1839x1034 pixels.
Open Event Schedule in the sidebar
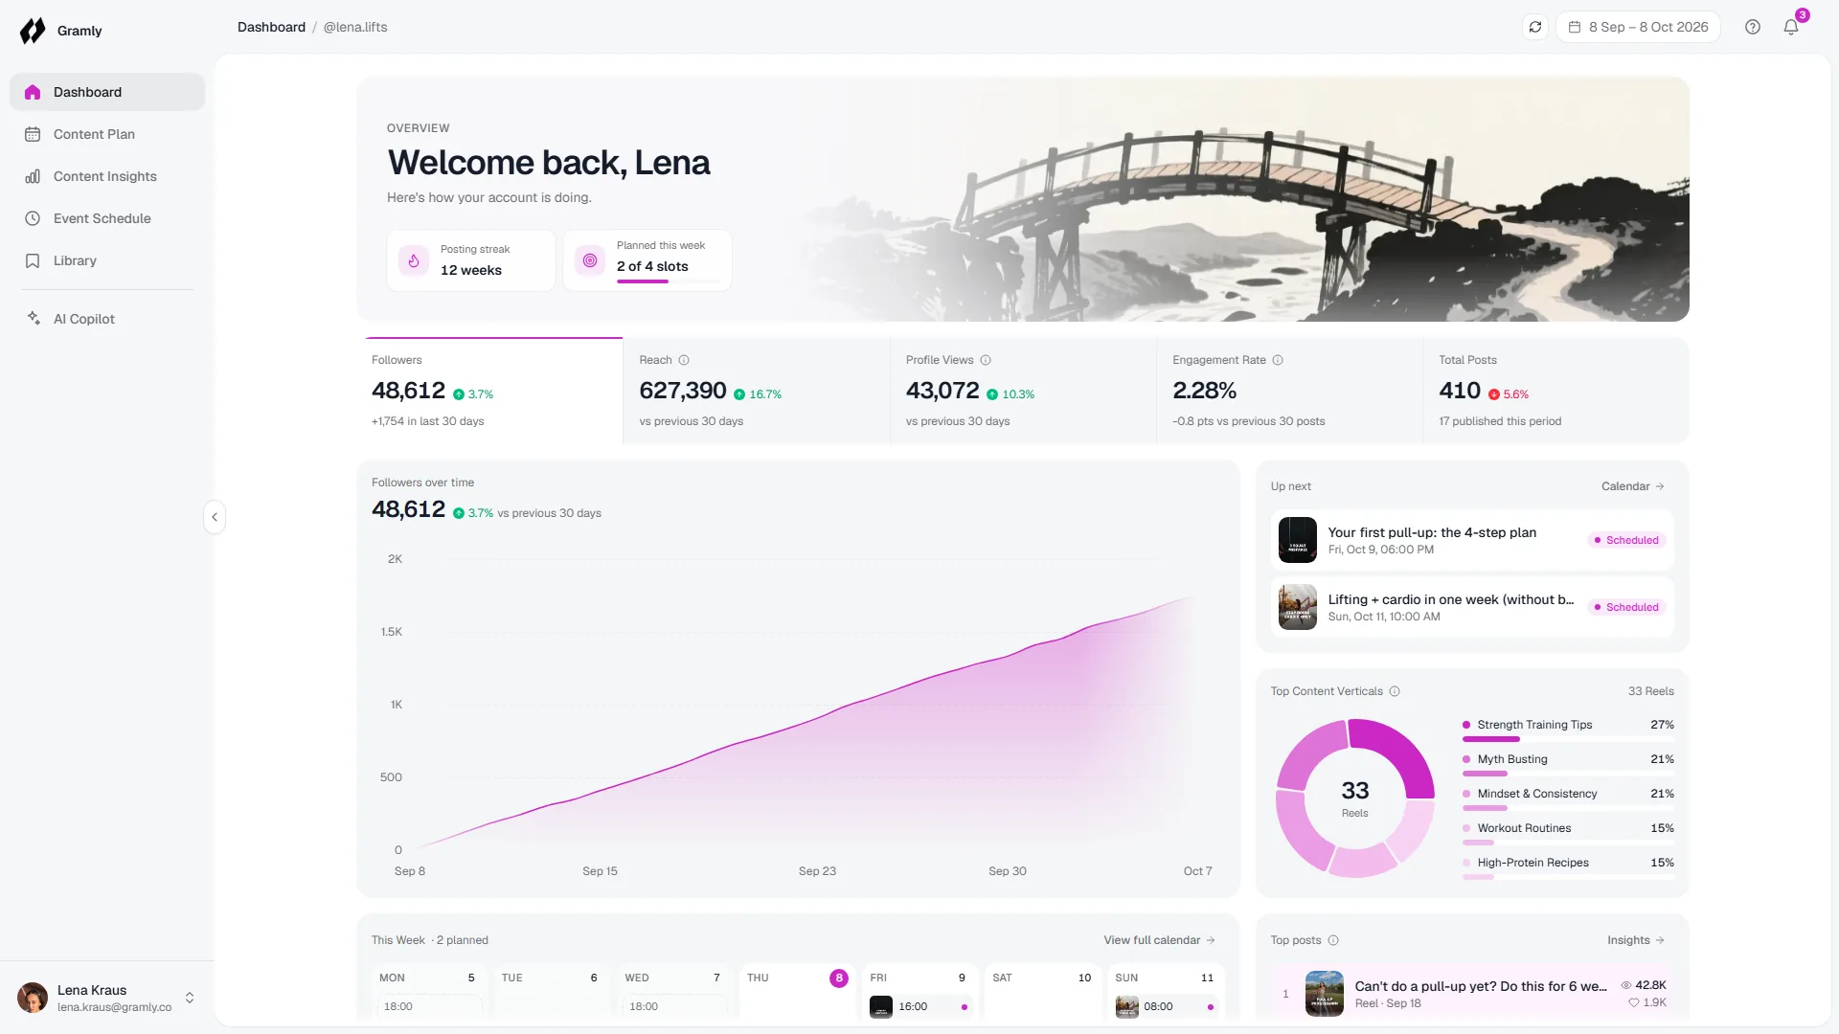coord(107,218)
